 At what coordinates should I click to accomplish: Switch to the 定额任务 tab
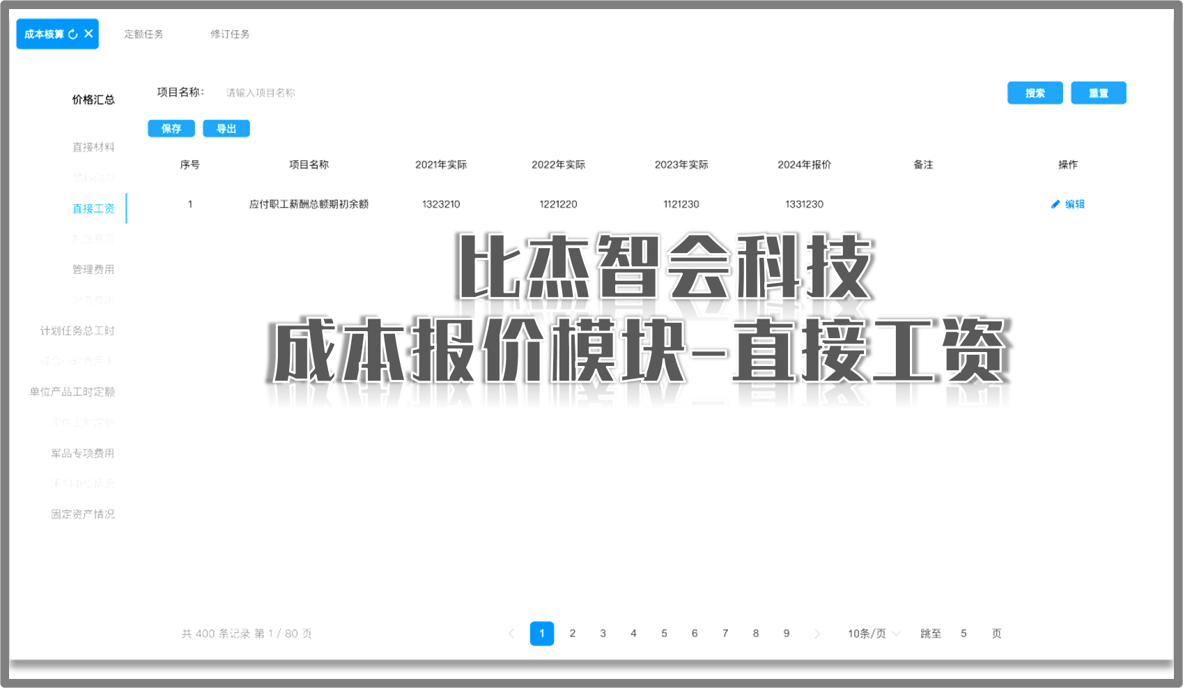pos(144,34)
